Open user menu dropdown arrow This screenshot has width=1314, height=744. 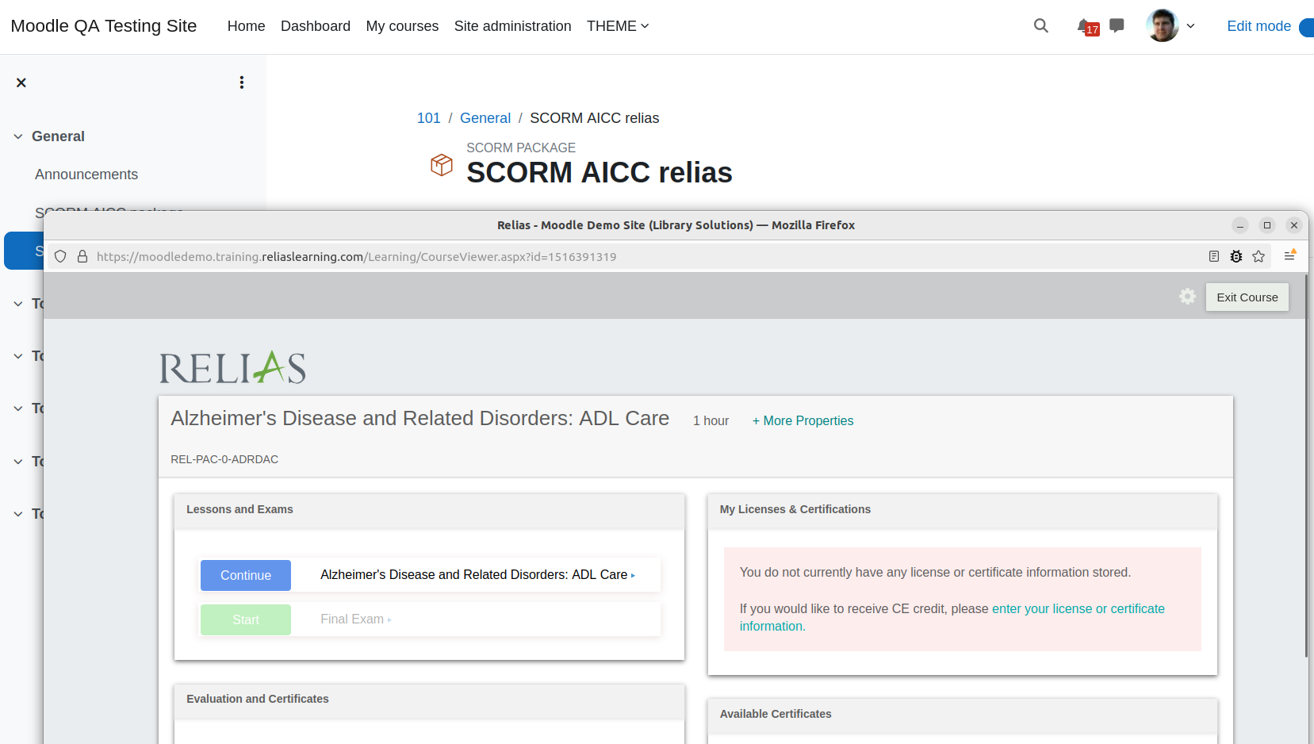coord(1190,26)
